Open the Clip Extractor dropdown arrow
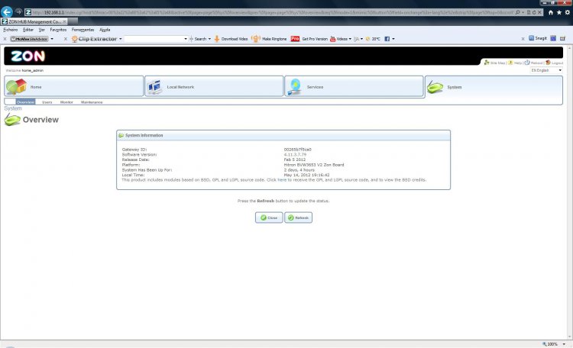Image resolution: width=573 pixels, height=348 pixels. pyautogui.click(x=120, y=39)
